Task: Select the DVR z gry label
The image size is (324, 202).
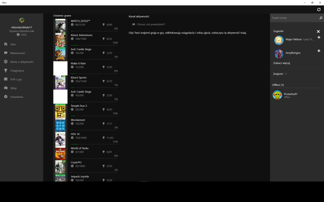Action: 16,79
